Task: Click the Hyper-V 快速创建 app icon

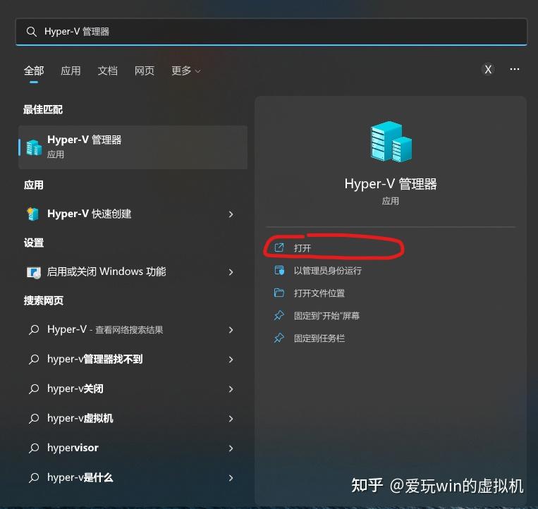Action: click(x=33, y=214)
